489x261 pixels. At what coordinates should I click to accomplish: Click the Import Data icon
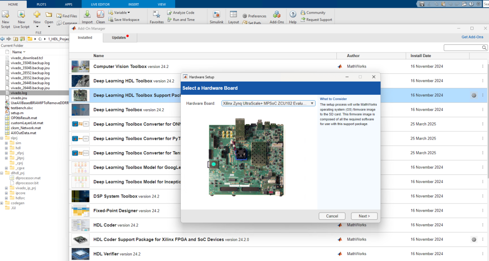(87, 14)
